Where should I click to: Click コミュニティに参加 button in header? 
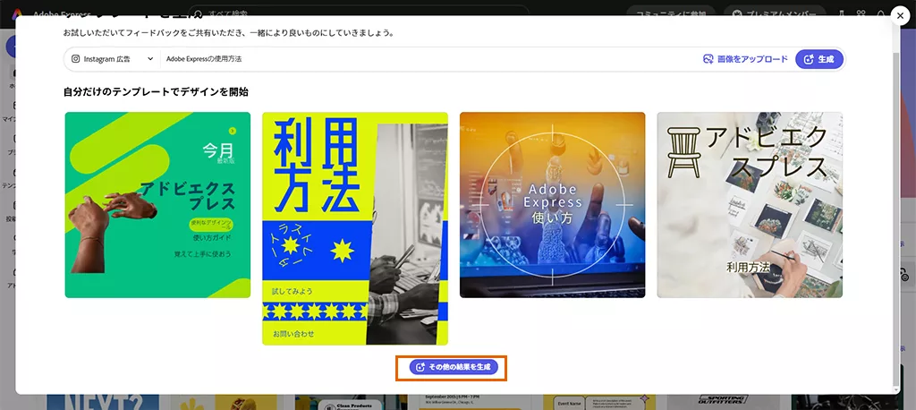[671, 12]
